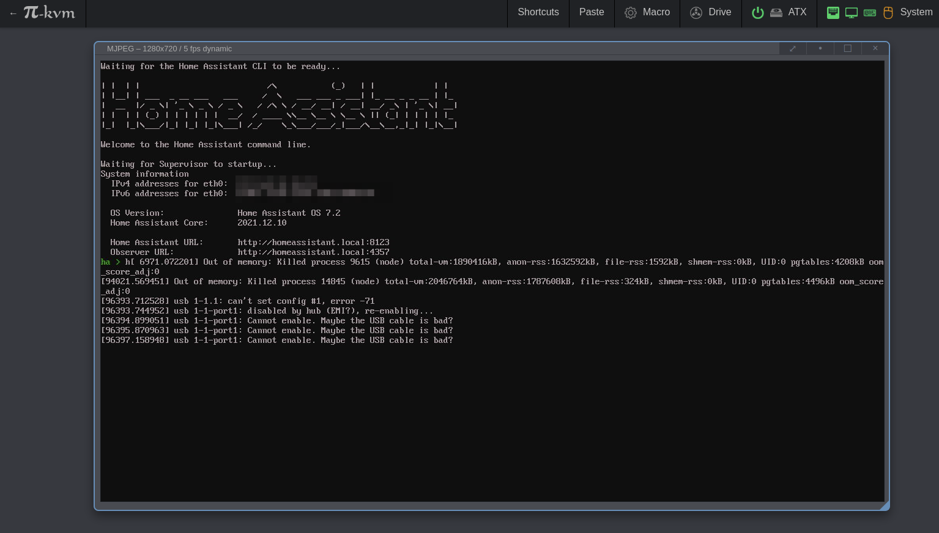Screen dimensions: 939x533
Task: Click the 'usb 1-1.1: can't set config' line
Action: pyautogui.click(x=237, y=301)
